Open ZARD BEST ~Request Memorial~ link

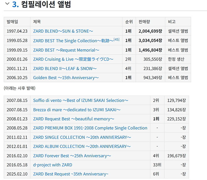(66, 50)
